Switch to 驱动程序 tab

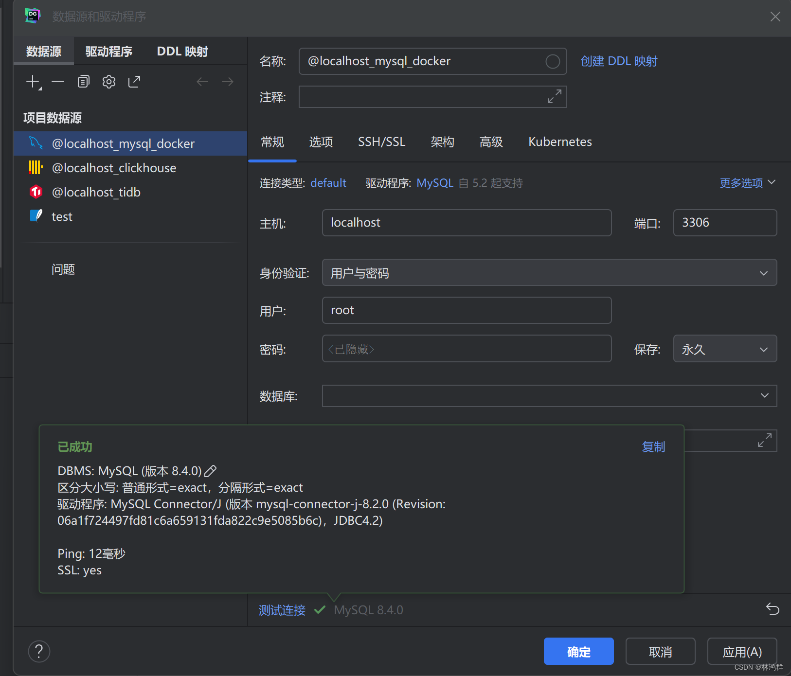[x=109, y=52]
